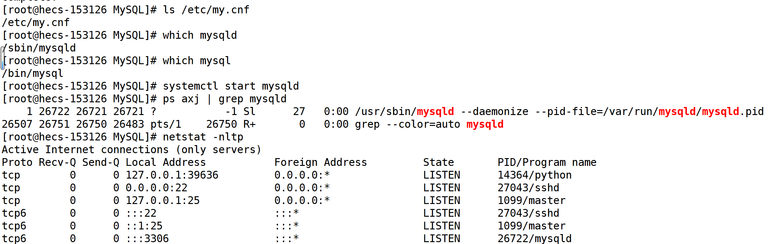Screen dimensions: 768x244
Task: Click the 'ps axj | grep mysqld' command
Action: coord(225,99)
